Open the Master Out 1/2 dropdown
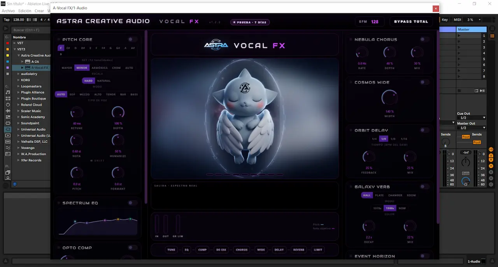This screenshot has height=267, width=498. pos(472,128)
